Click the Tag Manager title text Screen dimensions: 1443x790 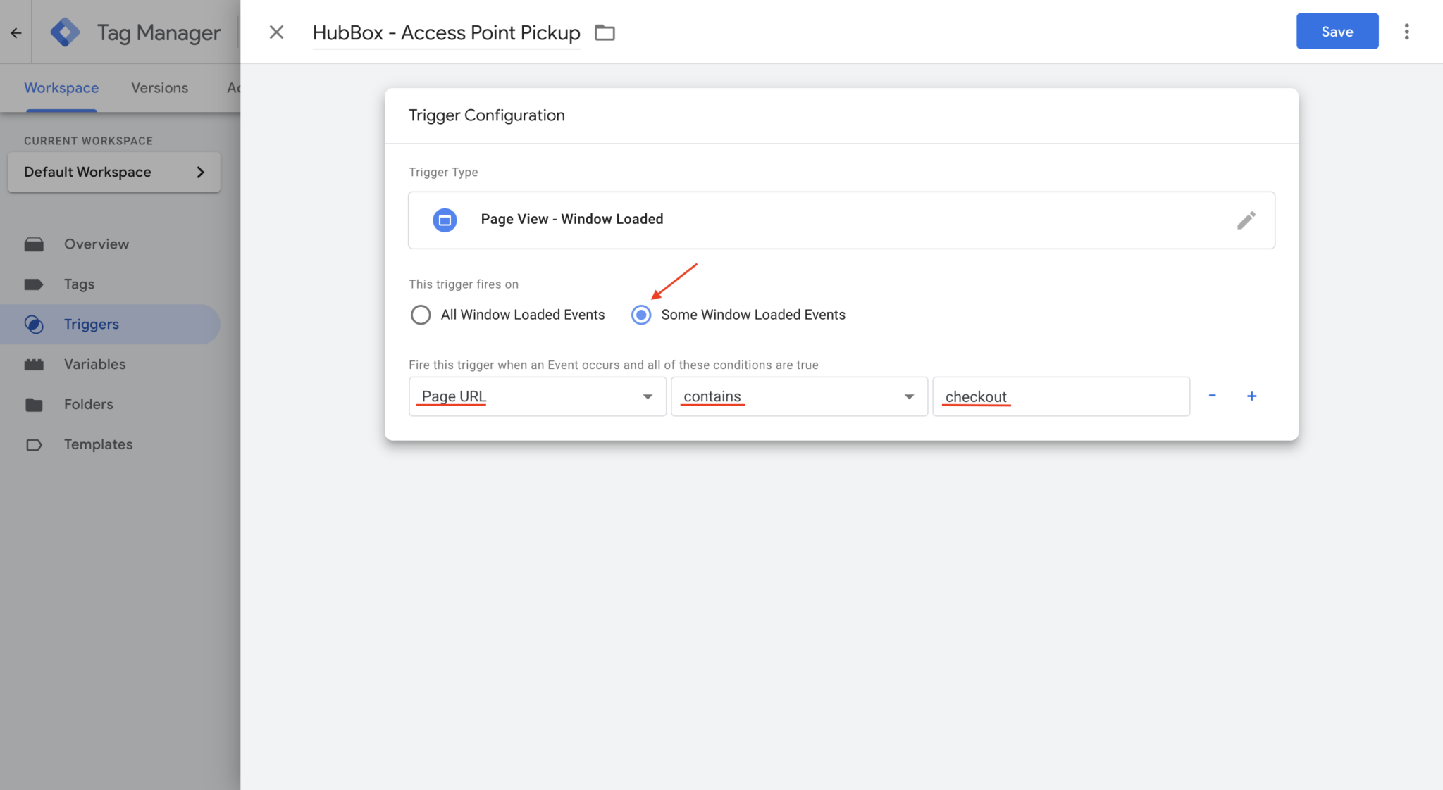tap(159, 32)
